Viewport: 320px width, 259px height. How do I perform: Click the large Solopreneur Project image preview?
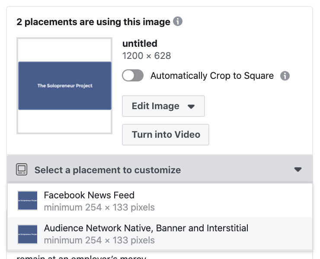(64, 86)
